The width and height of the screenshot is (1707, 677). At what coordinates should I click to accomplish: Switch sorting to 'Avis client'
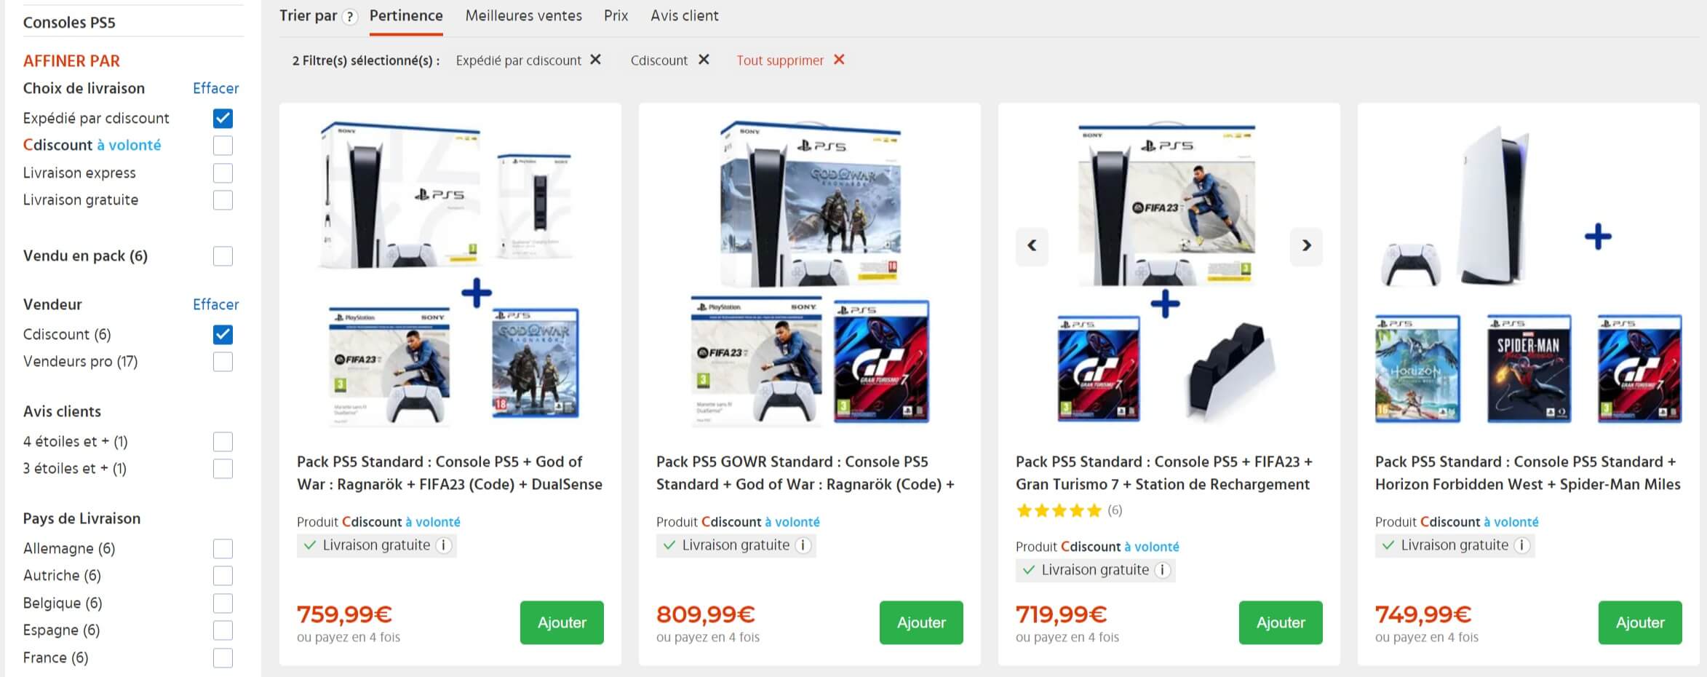684,16
